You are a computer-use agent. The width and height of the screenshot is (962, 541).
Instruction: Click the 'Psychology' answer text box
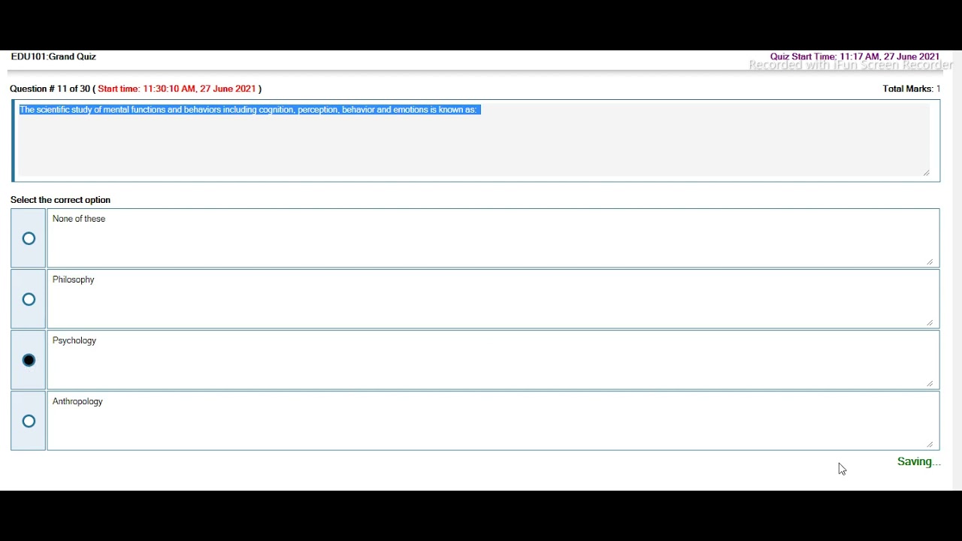pos(493,360)
